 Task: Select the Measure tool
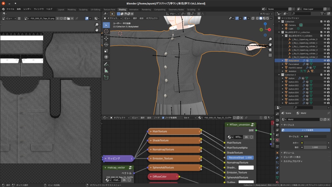coord(106,71)
